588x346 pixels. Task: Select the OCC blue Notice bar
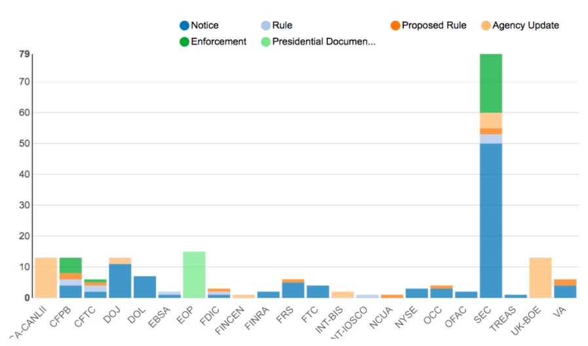(441, 293)
